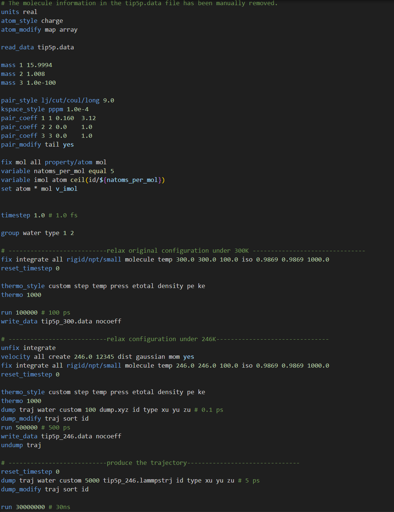Click the 'unfix' command keyword
Screen dimensions: 394x512
click(x=10, y=348)
